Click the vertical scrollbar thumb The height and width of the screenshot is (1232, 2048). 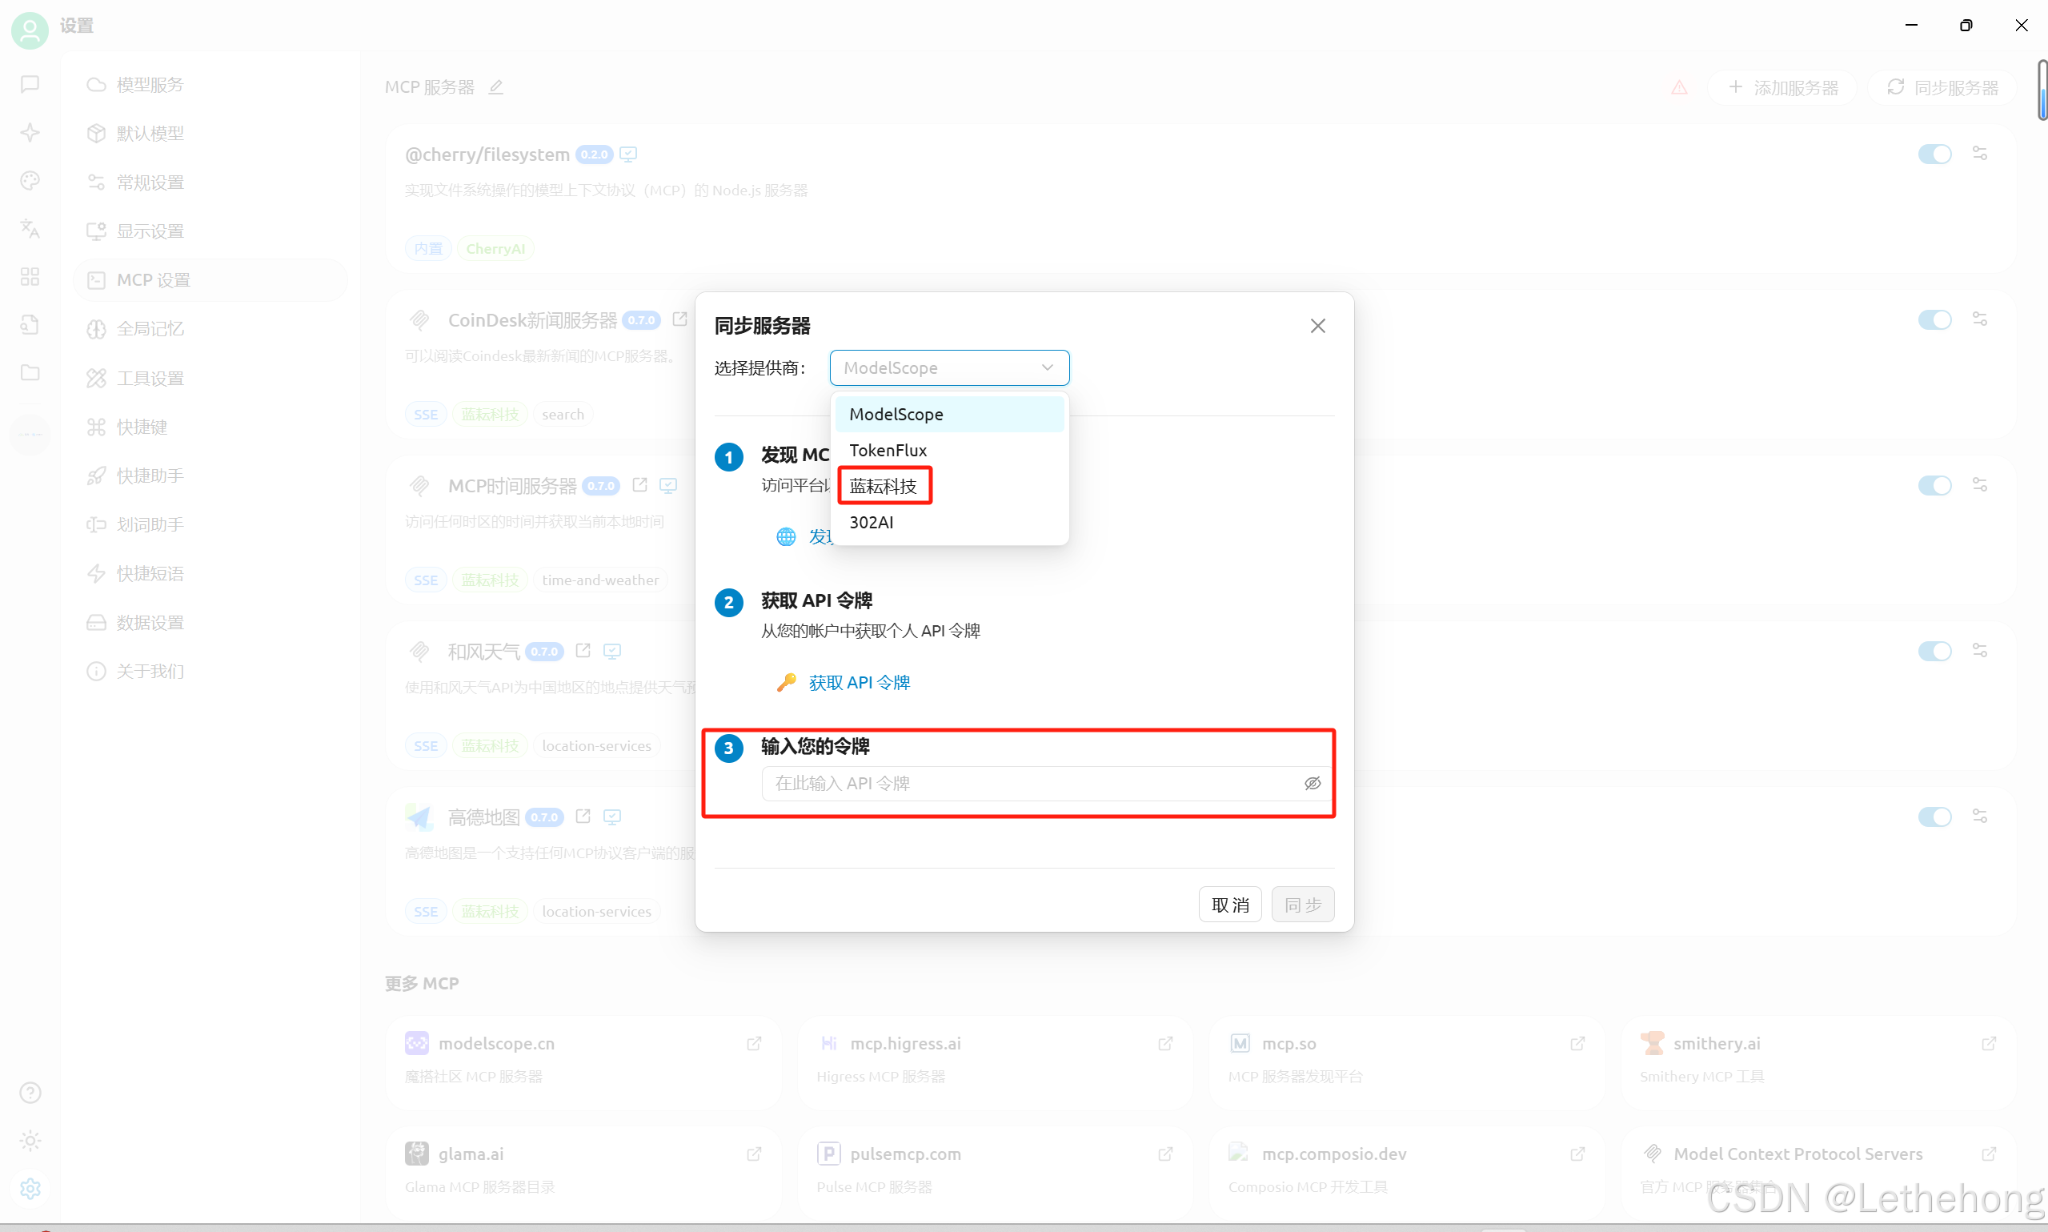(2042, 90)
